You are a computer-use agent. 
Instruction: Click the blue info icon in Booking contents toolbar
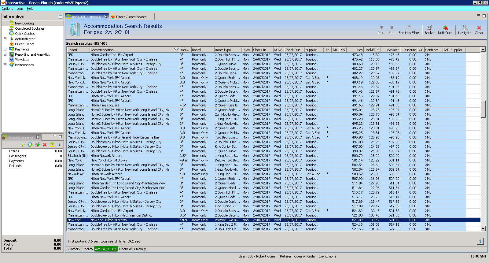point(59,145)
